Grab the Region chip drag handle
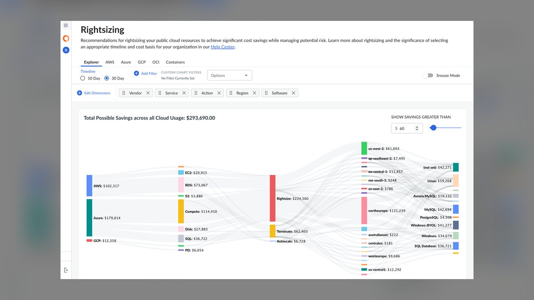Viewport: 534px width, 300px height. [x=231, y=93]
